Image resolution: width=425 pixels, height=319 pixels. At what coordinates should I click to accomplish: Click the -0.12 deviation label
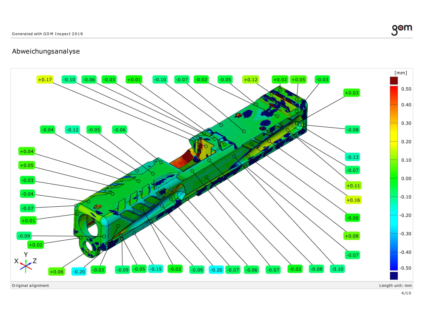[x=72, y=130]
